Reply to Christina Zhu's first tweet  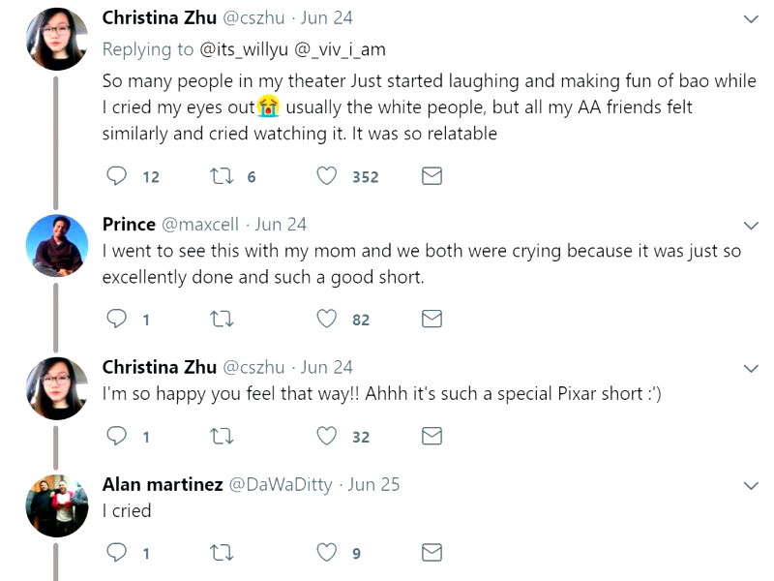[116, 176]
